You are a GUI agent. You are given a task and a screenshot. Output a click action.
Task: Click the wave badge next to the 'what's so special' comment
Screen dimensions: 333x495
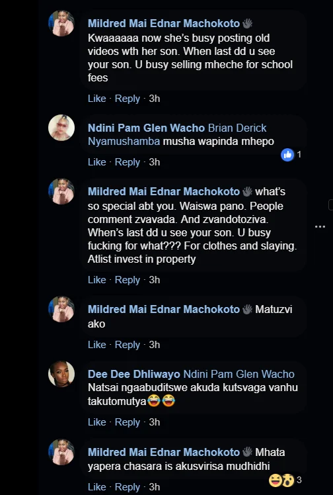pos(247,191)
